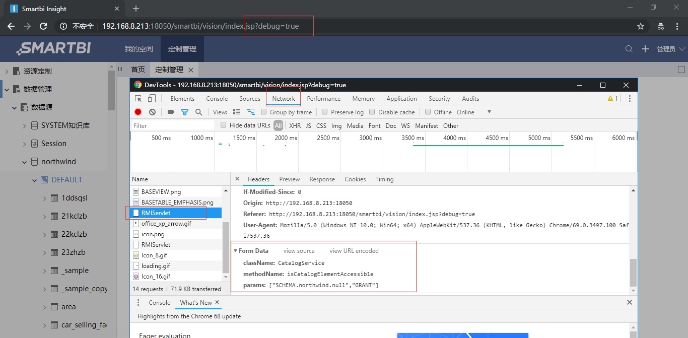This screenshot has width=688, height=338.
Task: Close the request details pane
Action: [x=237, y=179]
